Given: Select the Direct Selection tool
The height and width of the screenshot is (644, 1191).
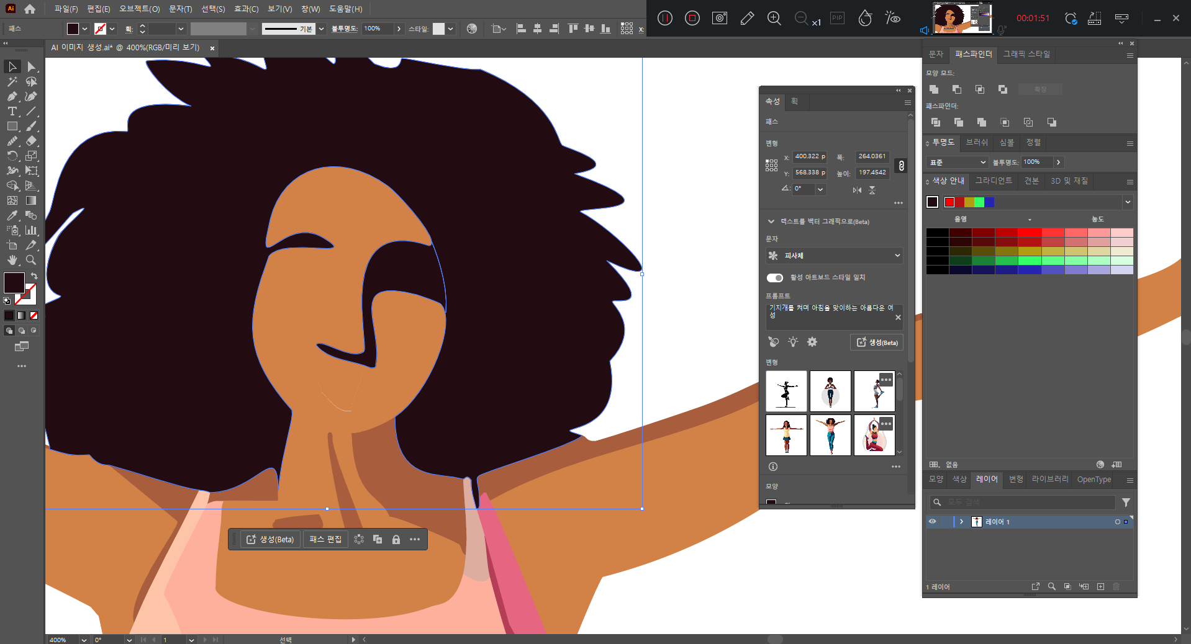Looking at the screenshot, I should (x=31, y=67).
